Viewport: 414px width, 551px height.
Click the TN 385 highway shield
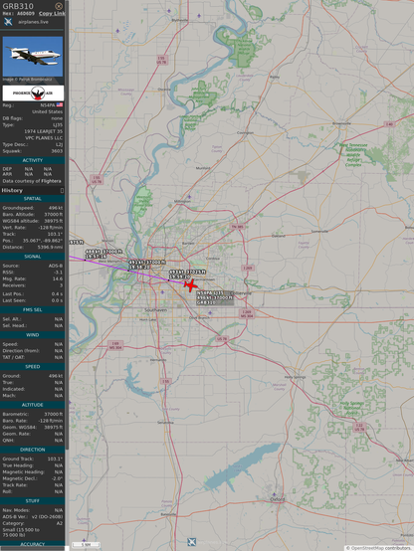coord(238,227)
